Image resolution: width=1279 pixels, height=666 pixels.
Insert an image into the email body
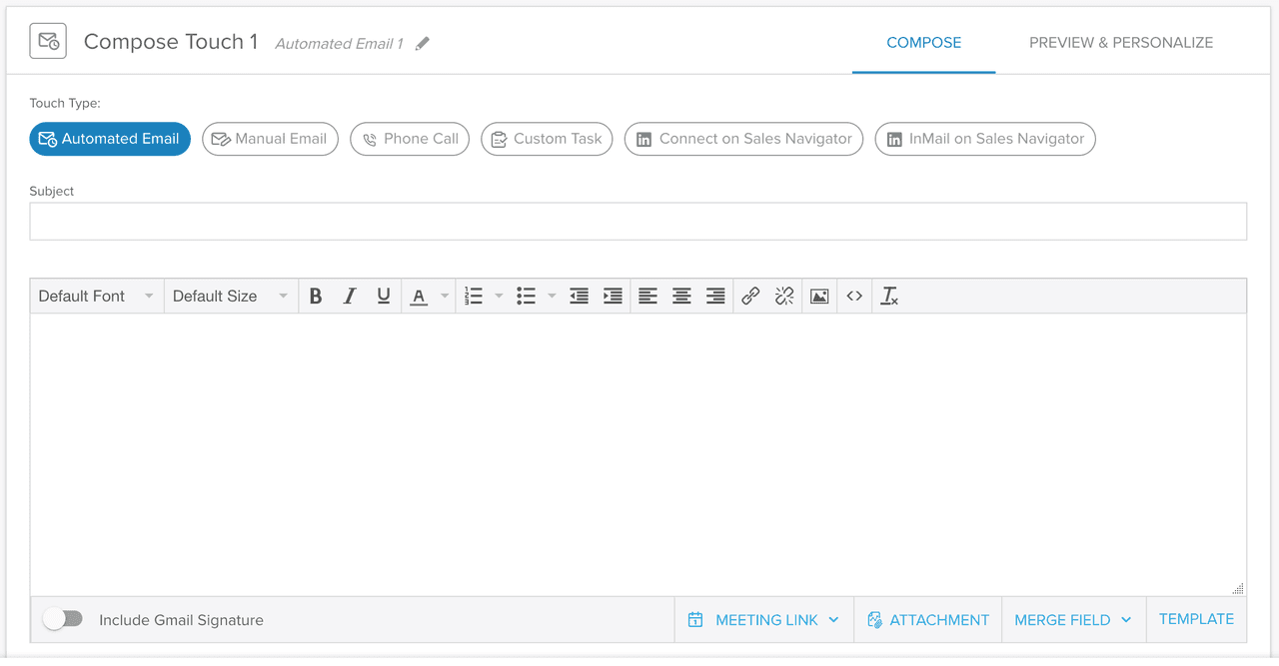818,296
